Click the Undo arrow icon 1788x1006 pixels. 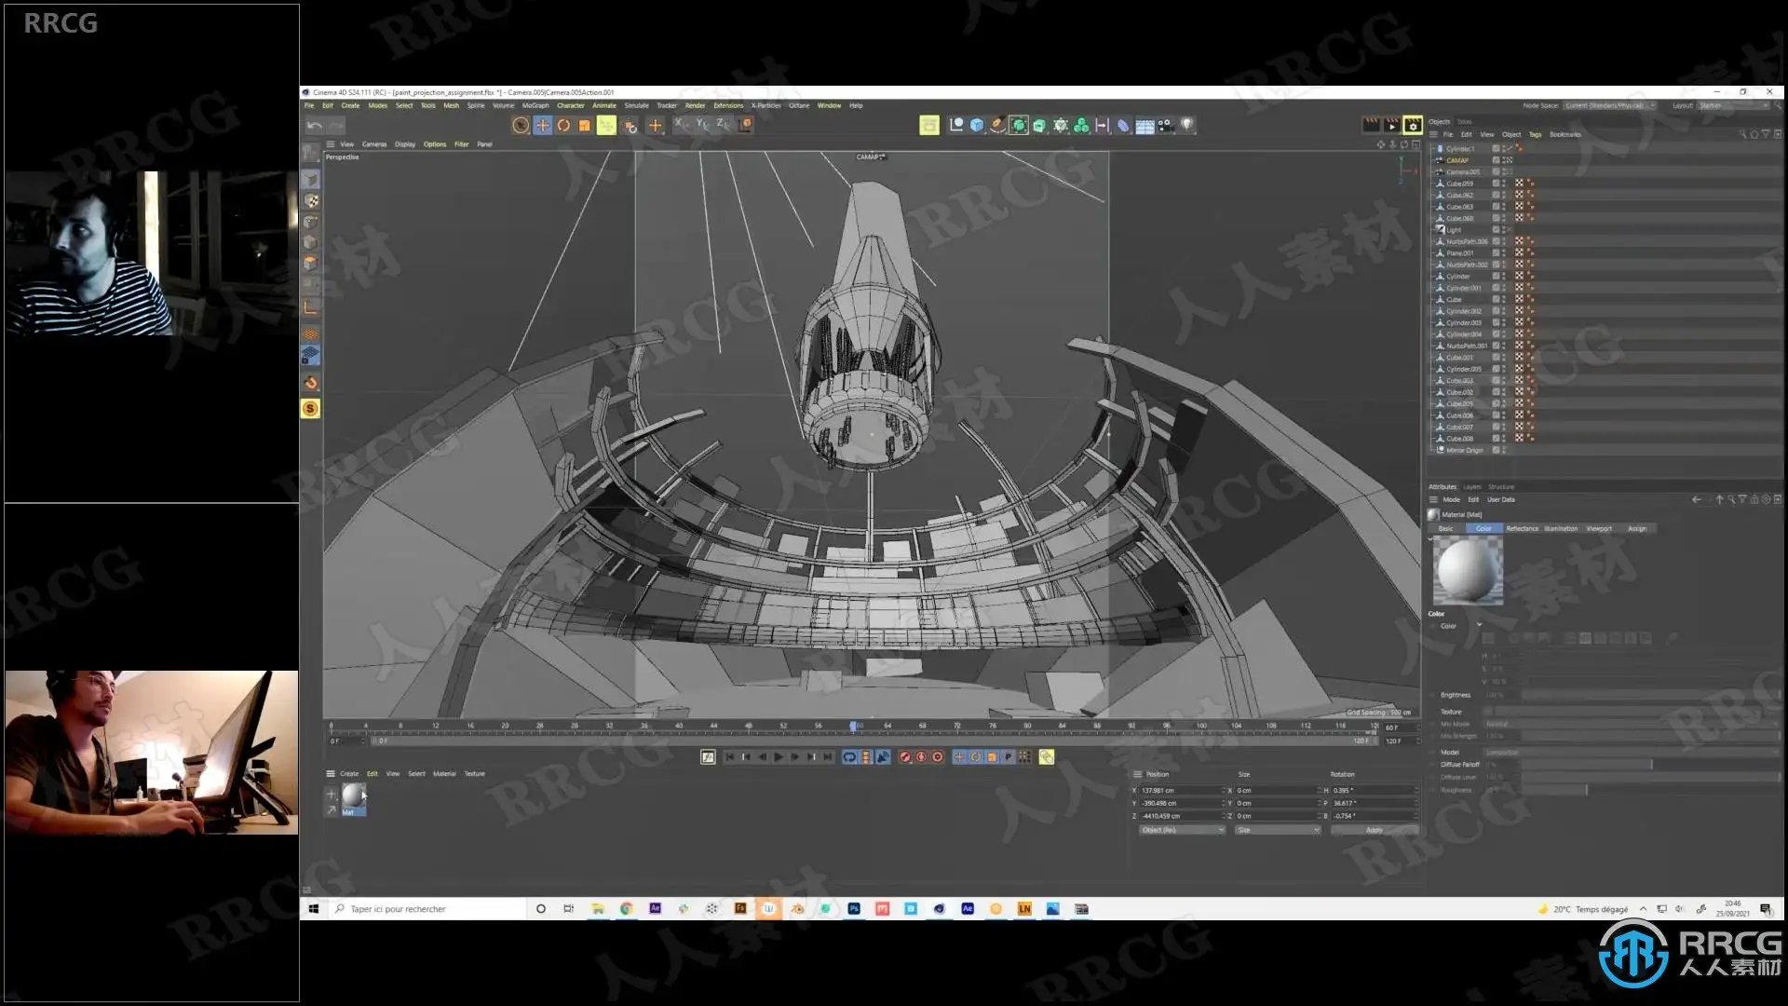(315, 126)
